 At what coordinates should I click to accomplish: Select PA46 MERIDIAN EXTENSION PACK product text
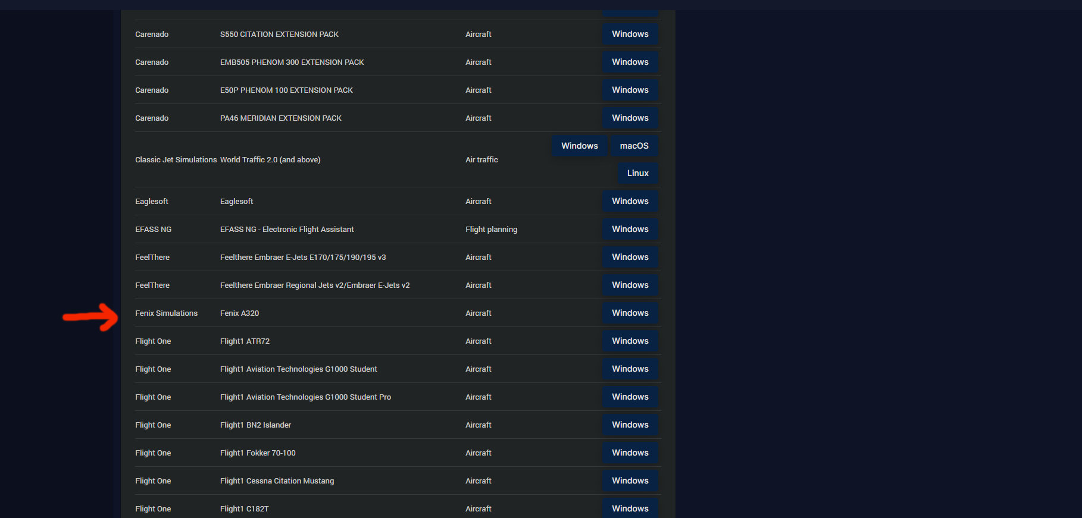[281, 118]
